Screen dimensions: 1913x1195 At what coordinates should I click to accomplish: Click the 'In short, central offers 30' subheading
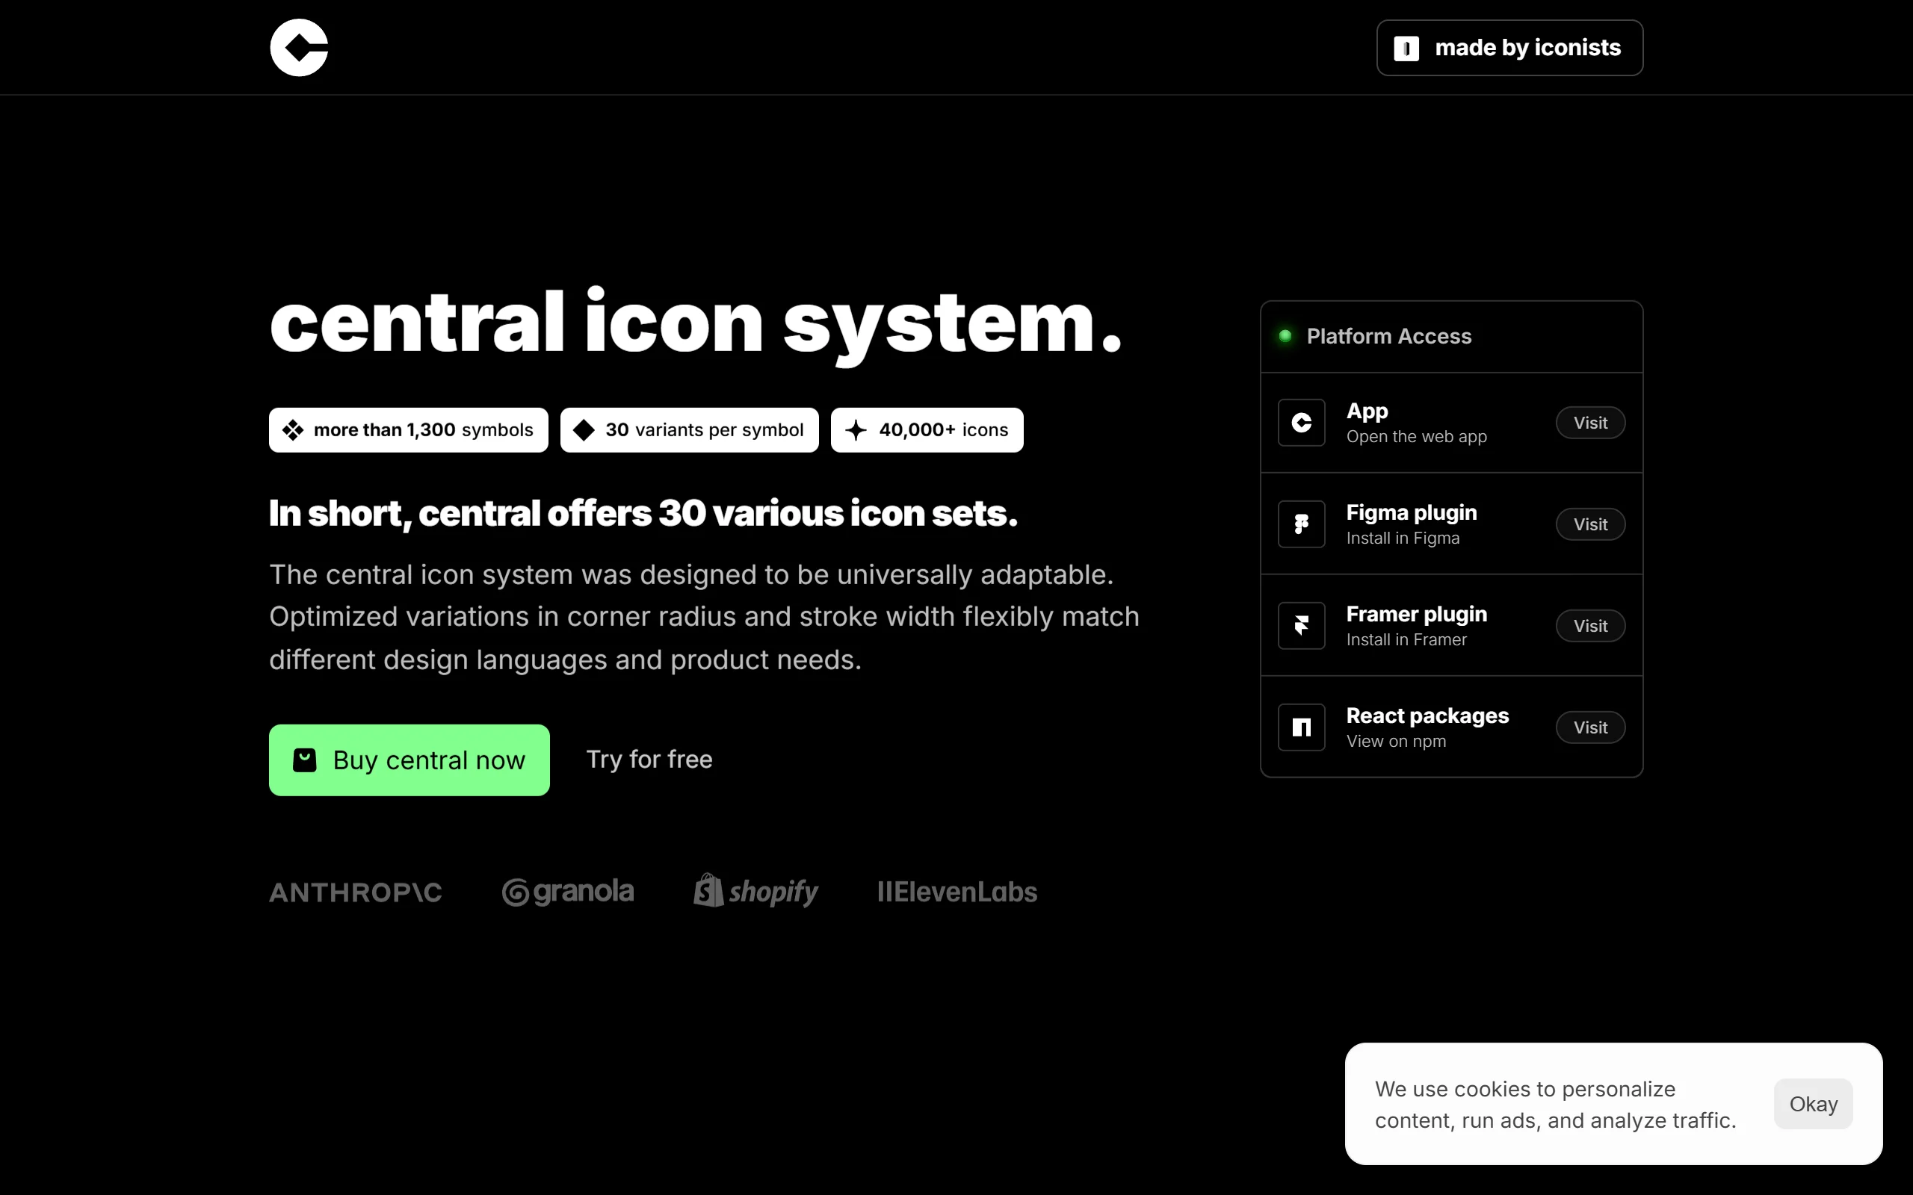(x=643, y=514)
